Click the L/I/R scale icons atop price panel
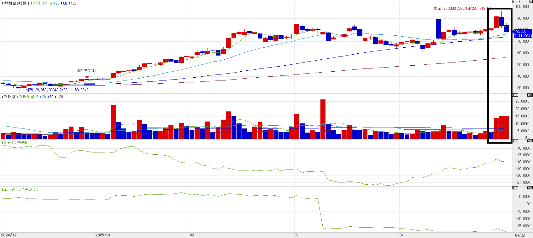 coord(517,2)
